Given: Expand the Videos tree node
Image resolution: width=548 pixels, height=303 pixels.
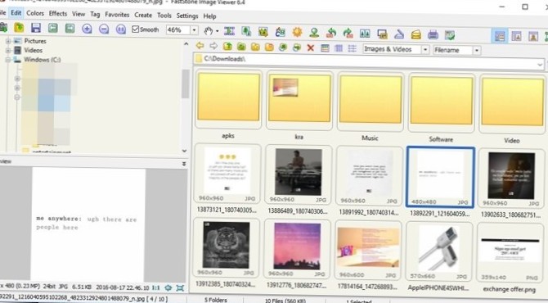Looking at the screenshot, I should tap(7, 51).
